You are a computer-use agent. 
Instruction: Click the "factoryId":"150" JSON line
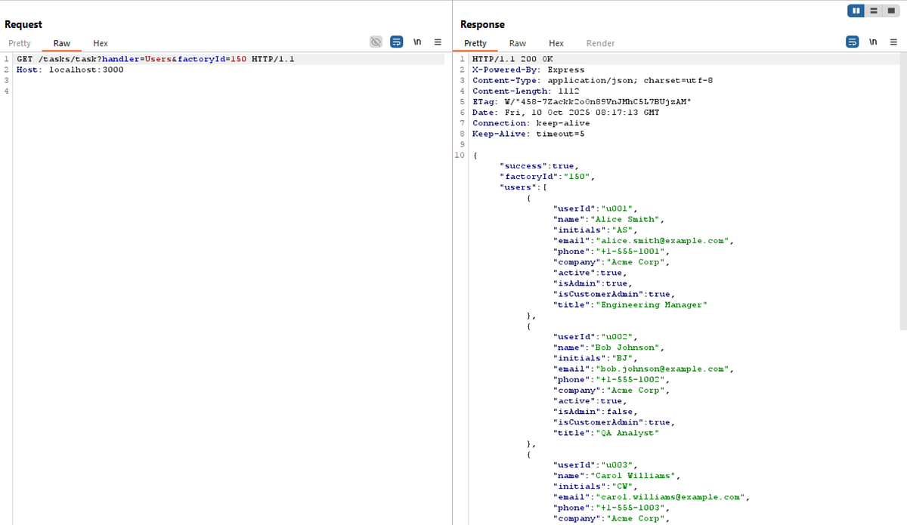point(547,177)
